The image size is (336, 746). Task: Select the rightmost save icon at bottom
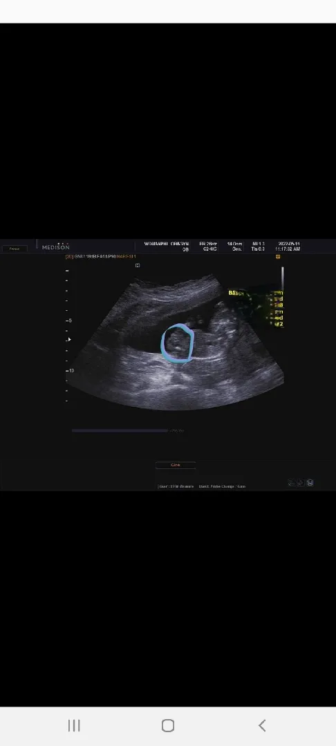coord(310,482)
